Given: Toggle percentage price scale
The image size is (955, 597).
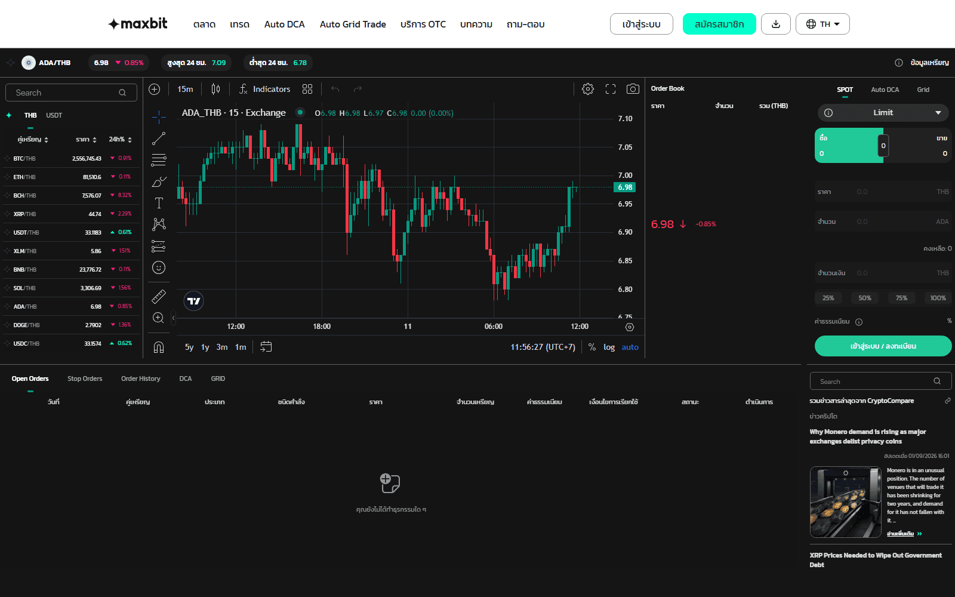Looking at the screenshot, I should pos(592,347).
